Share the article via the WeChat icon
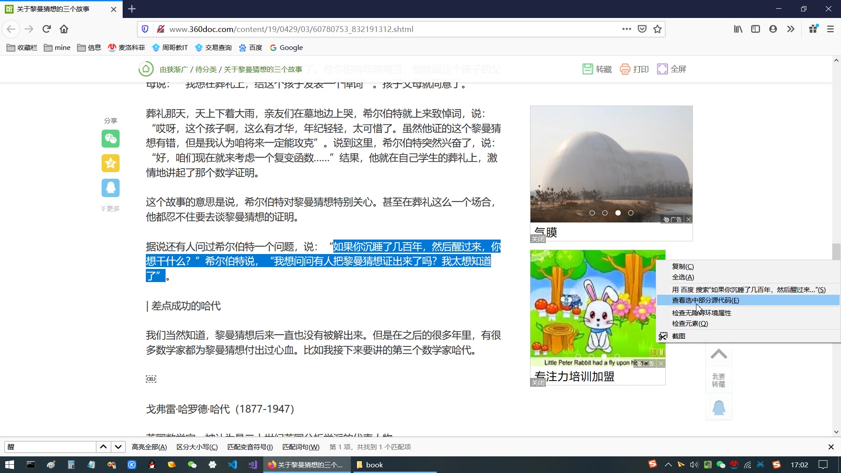841x473 pixels. point(110,139)
